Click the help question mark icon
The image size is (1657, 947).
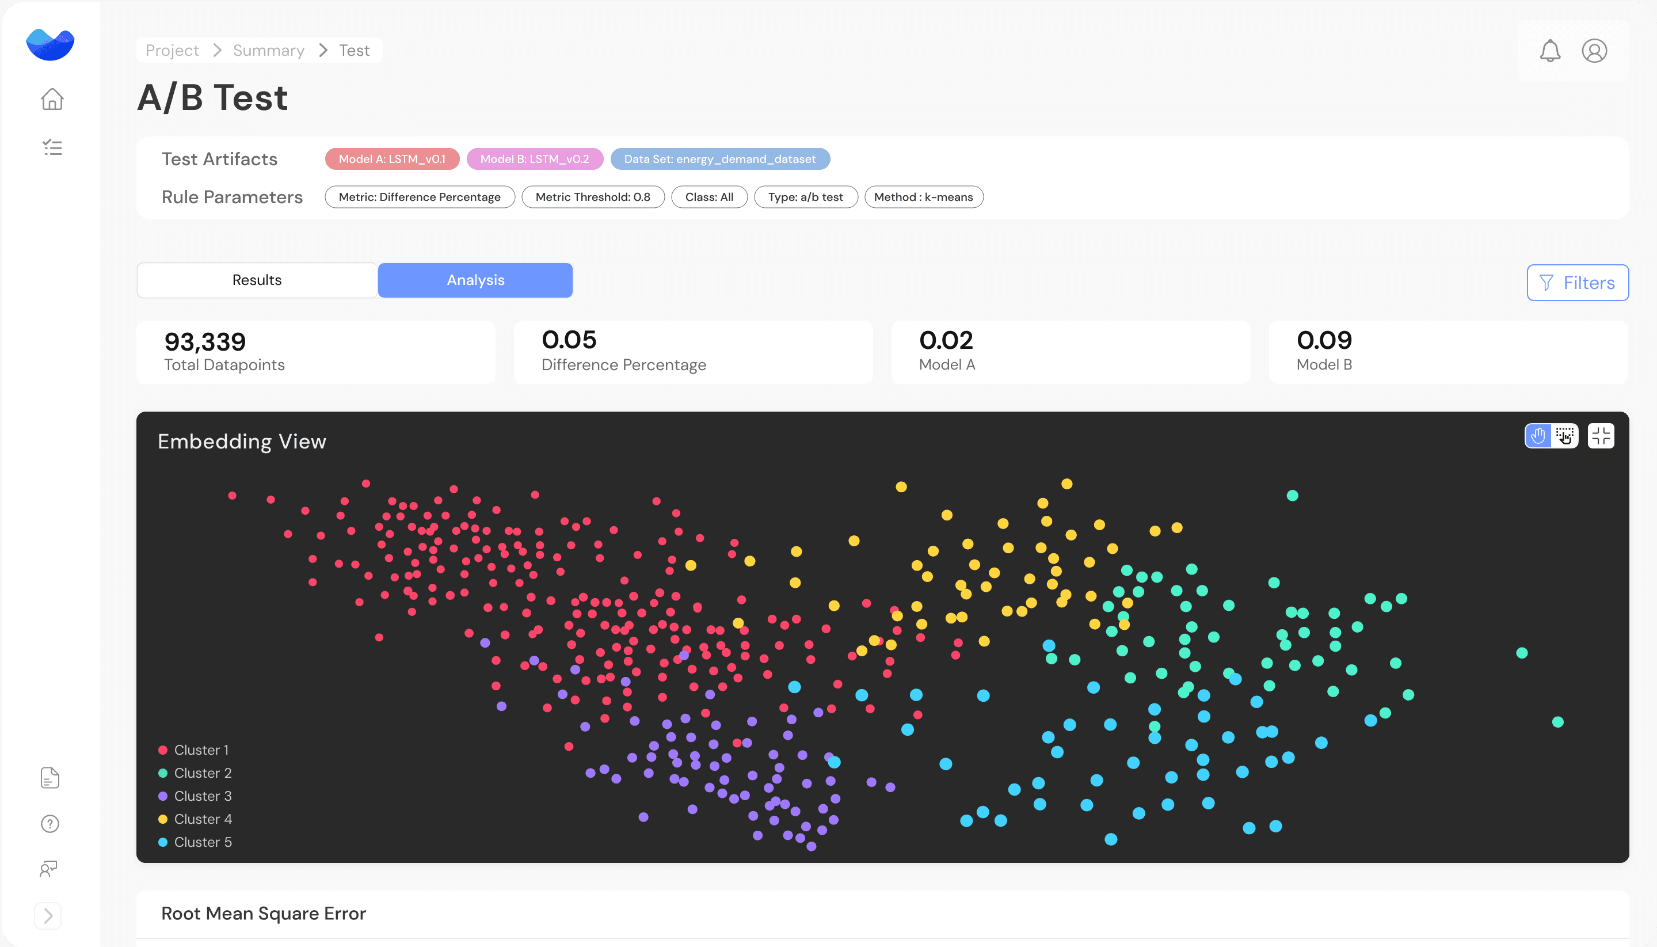[x=50, y=823]
